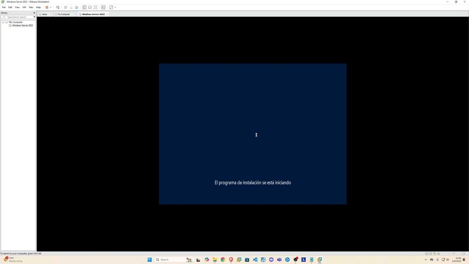
Task: Launch Copilot from the taskbar
Action: [x=207, y=260]
